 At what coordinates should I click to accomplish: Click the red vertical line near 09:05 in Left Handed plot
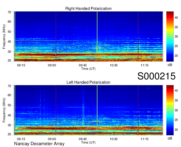56,110
